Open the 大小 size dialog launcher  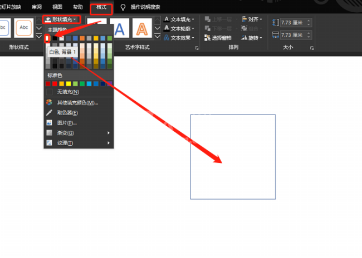[x=312, y=48]
